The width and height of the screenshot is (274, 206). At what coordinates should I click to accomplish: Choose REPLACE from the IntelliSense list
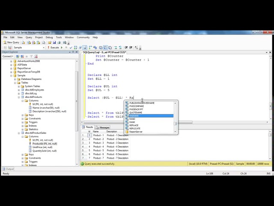(x=134, y=125)
